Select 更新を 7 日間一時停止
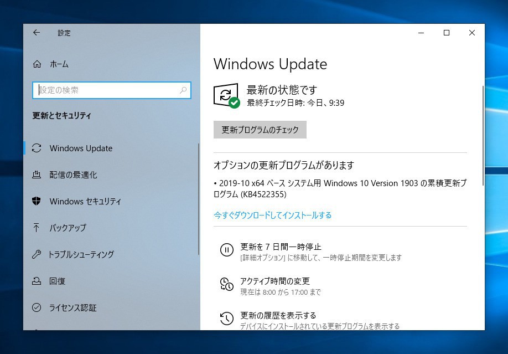The width and height of the screenshot is (508, 354). pos(281,247)
